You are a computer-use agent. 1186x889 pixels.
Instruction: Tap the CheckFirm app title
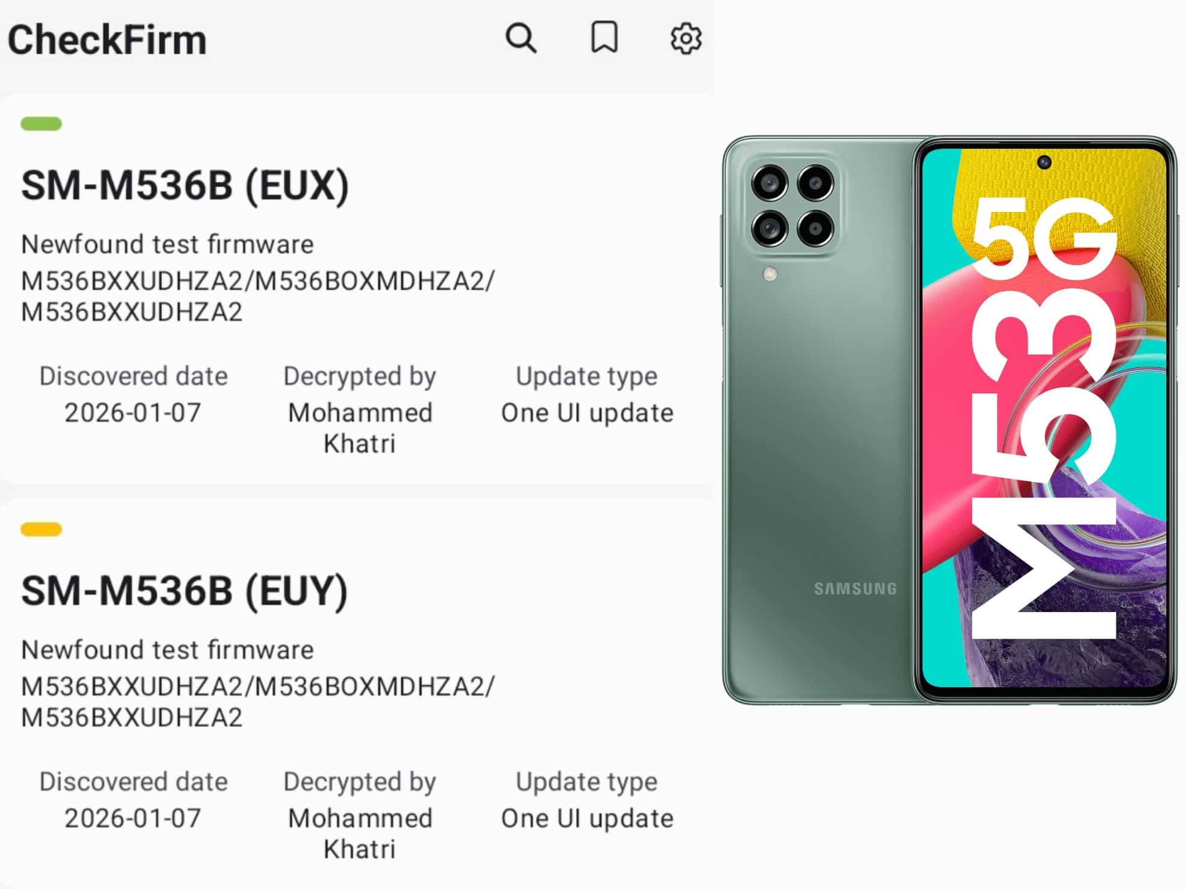(107, 40)
